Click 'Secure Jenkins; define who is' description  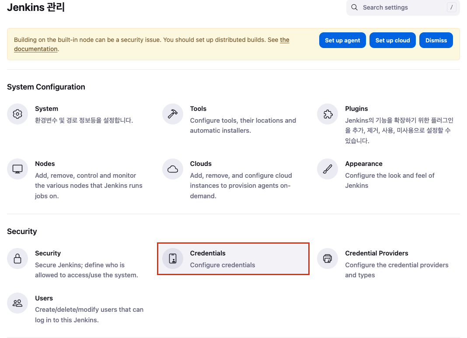(x=87, y=270)
